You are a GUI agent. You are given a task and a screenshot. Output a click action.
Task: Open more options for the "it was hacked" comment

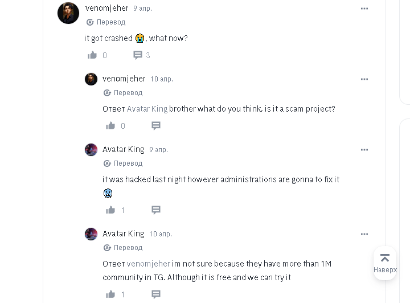pyautogui.click(x=364, y=150)
